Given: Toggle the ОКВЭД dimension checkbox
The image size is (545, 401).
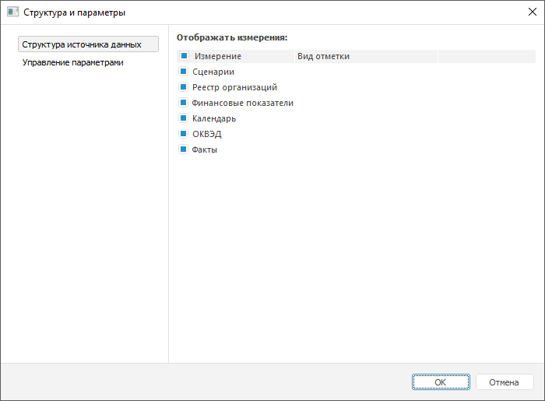Looking at the screenshot, I should (185, 134).
